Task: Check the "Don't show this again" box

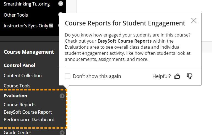Action: pyautogui.click(x=68, y=76)
